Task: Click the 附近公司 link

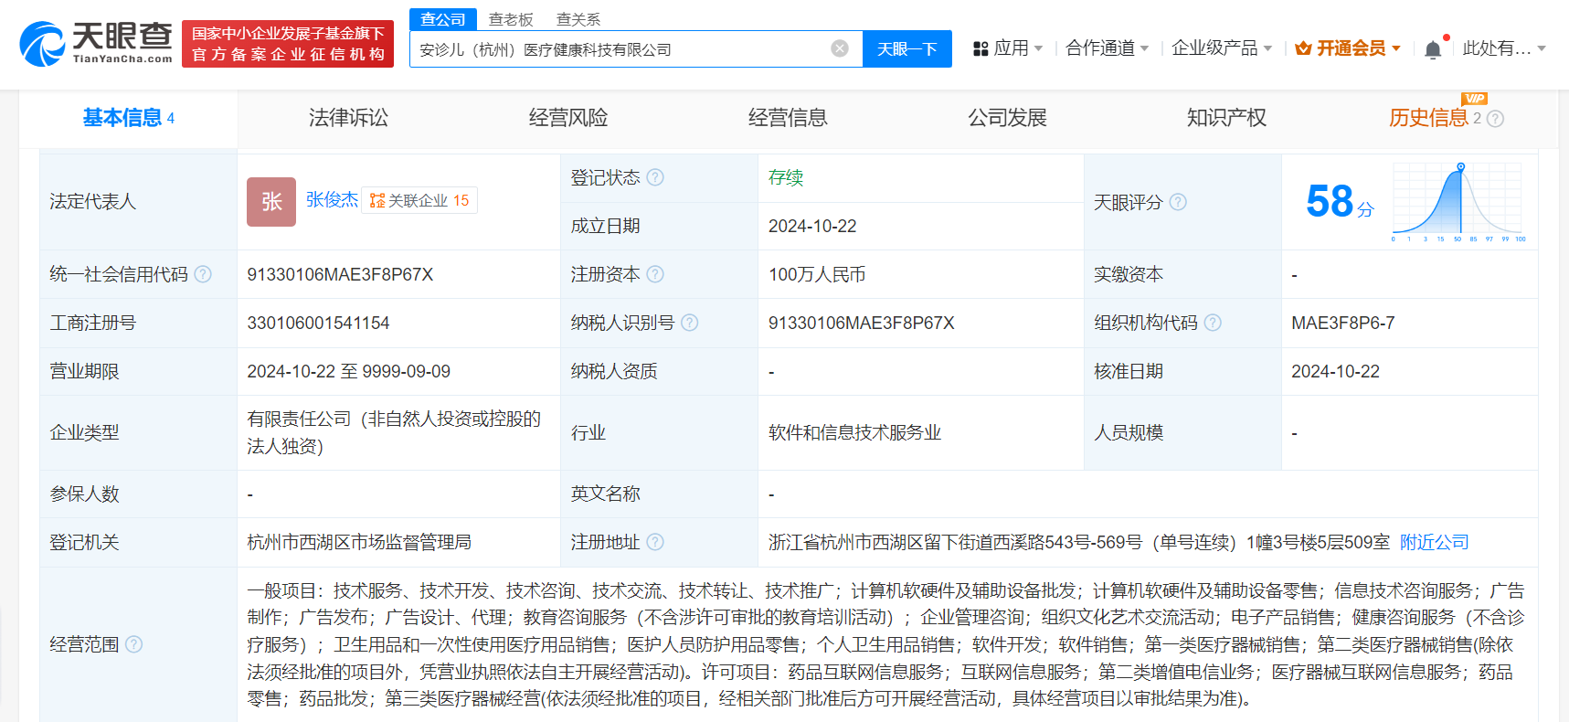Action: tap(1435, 542)
